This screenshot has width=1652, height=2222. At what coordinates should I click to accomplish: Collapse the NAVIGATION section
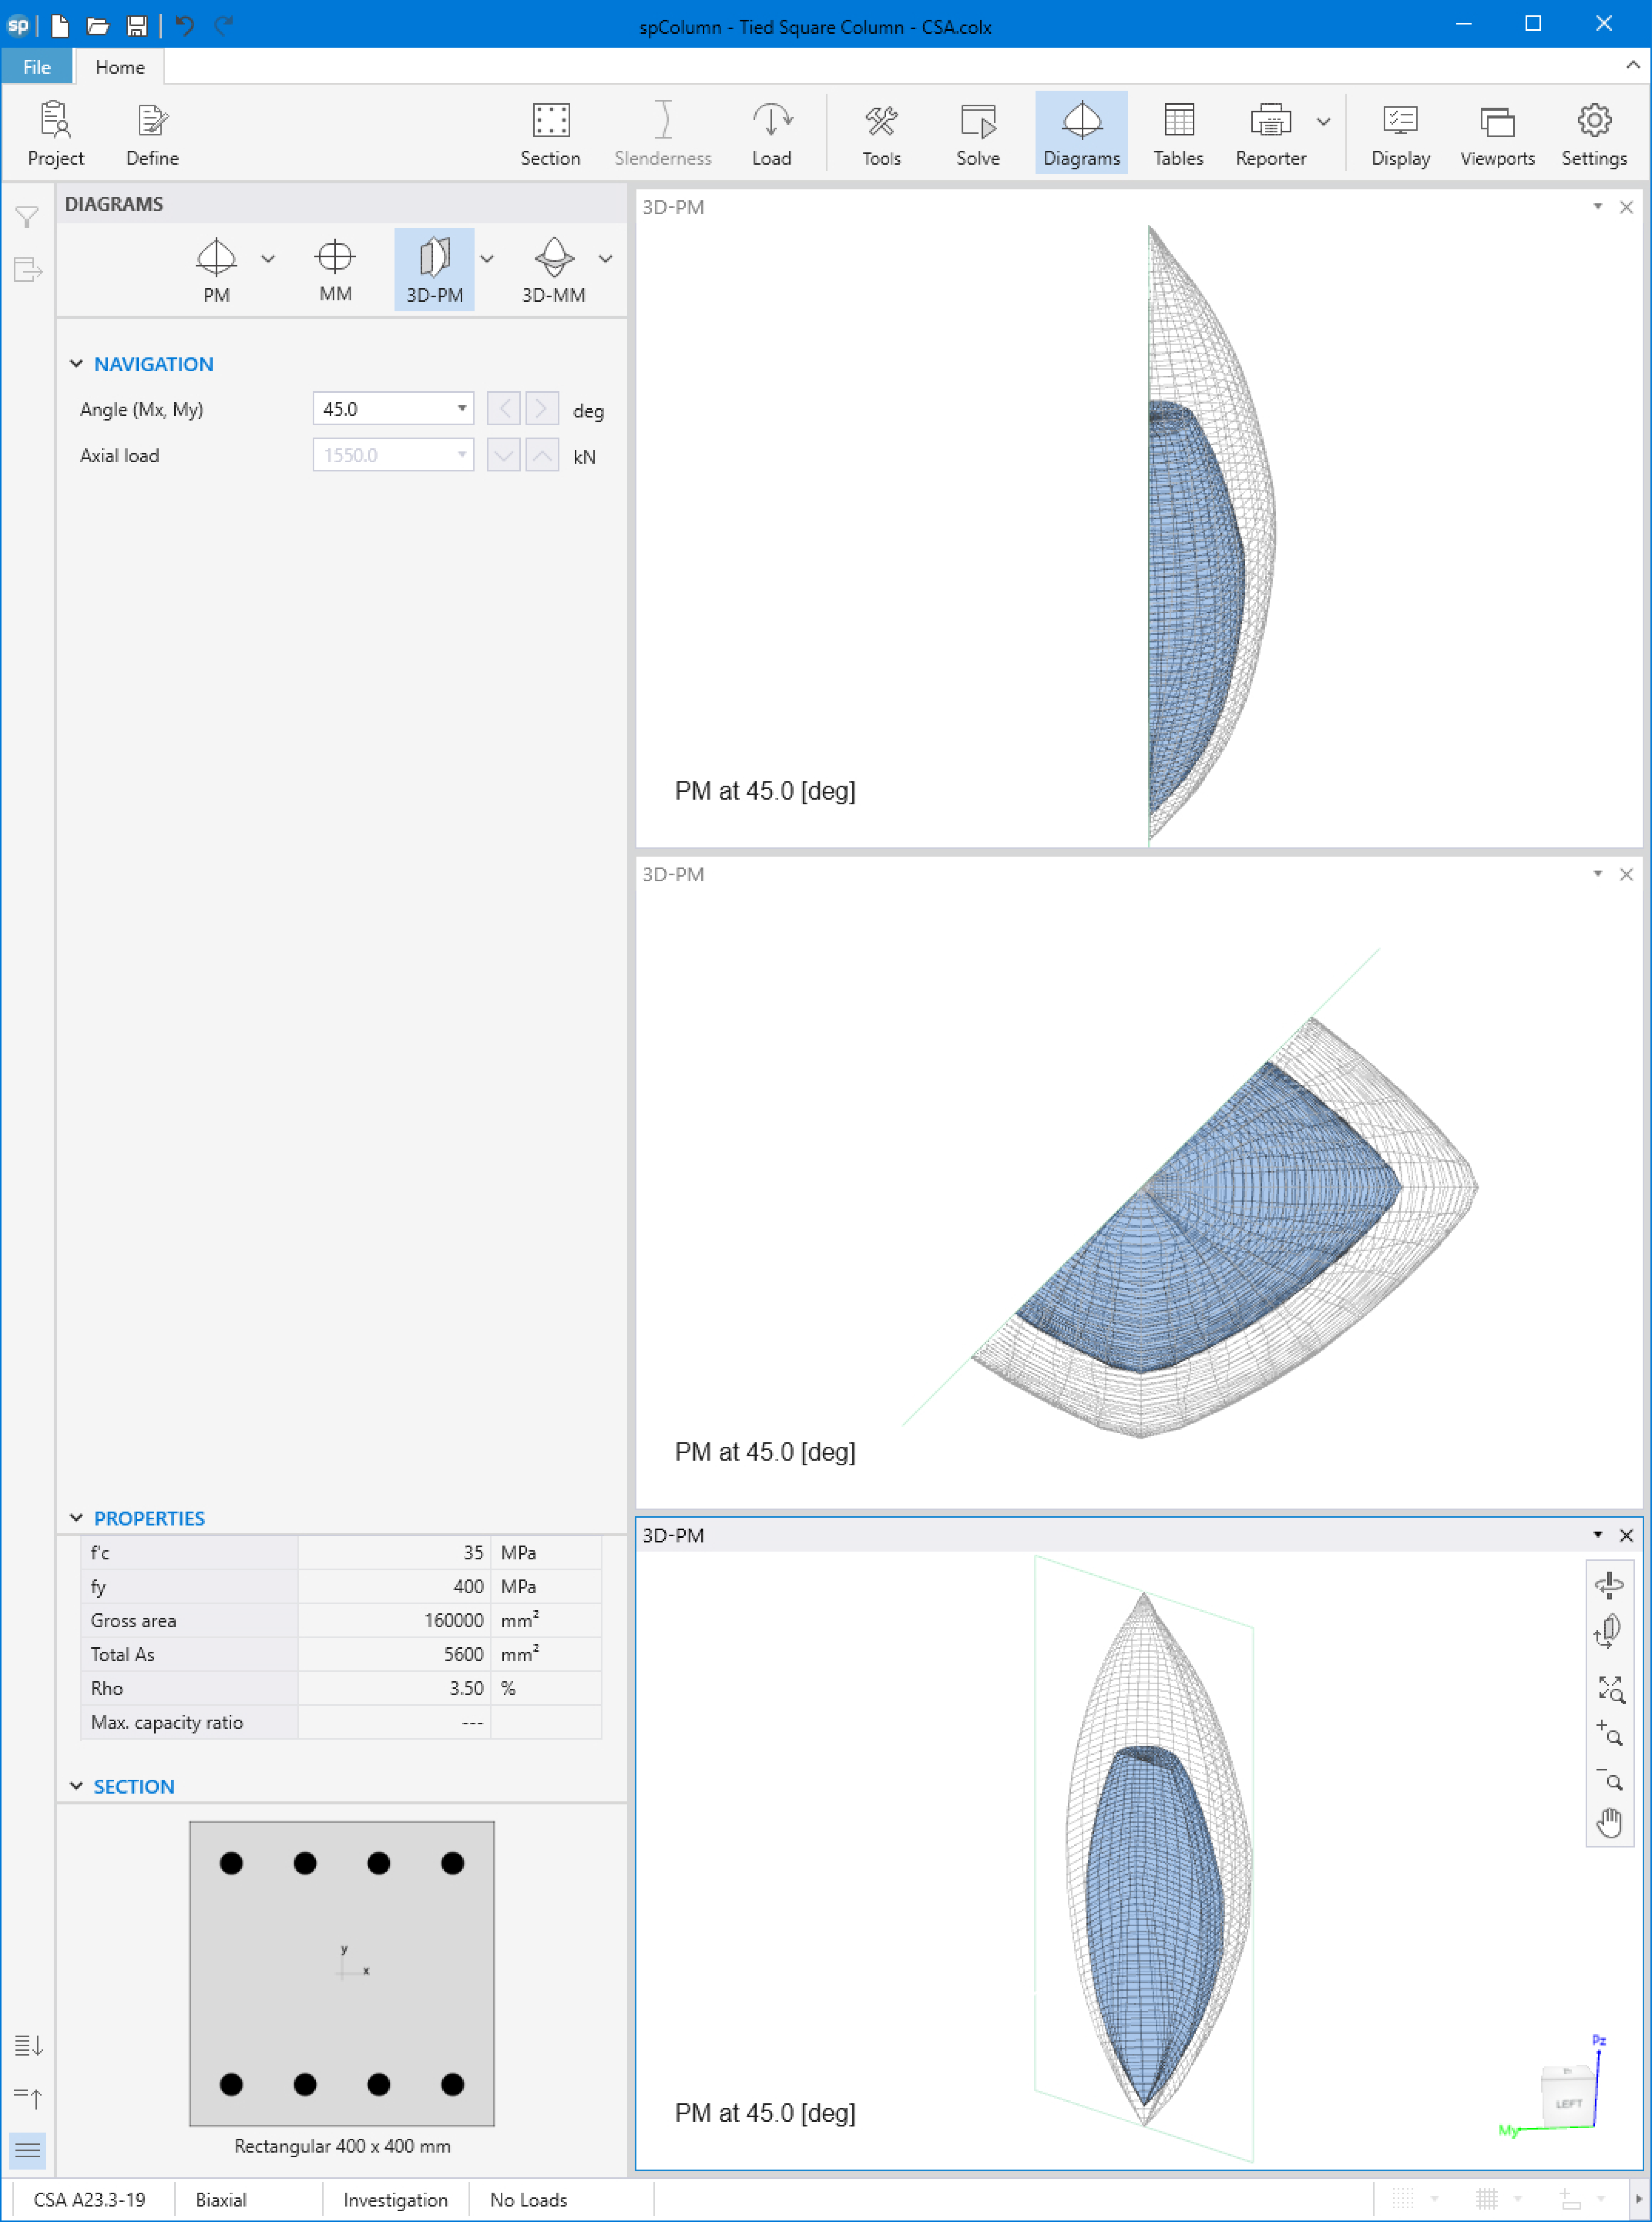point(76,364)
